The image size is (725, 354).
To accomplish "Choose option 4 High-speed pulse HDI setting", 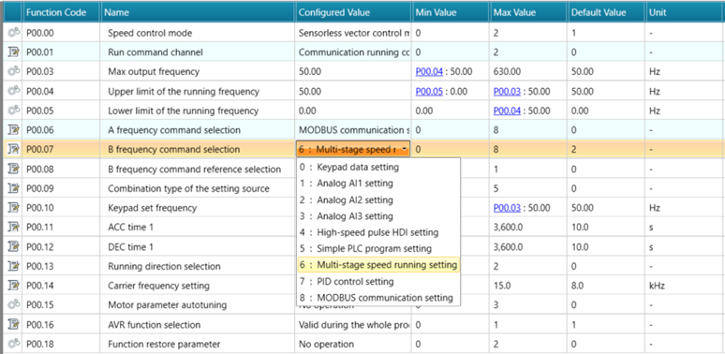I will (x=378, y=232).
